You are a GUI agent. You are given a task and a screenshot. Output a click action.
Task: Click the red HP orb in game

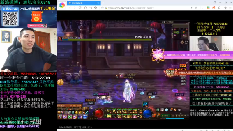99,114
